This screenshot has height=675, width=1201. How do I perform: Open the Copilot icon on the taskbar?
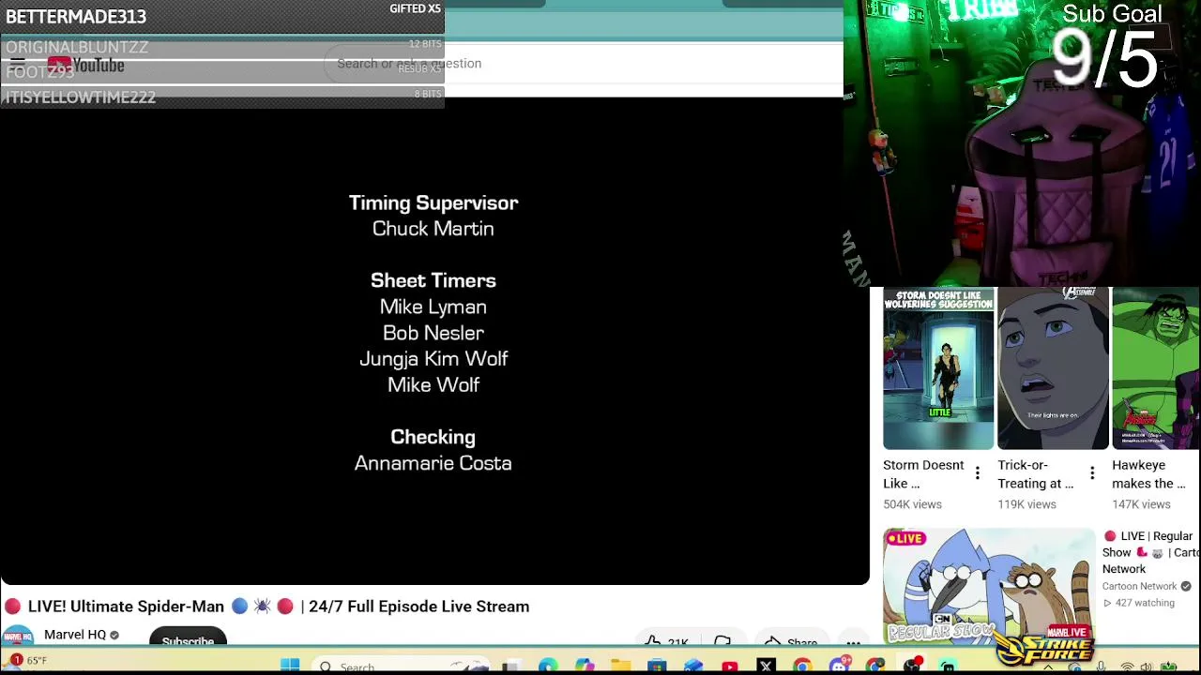coord(584,667)
